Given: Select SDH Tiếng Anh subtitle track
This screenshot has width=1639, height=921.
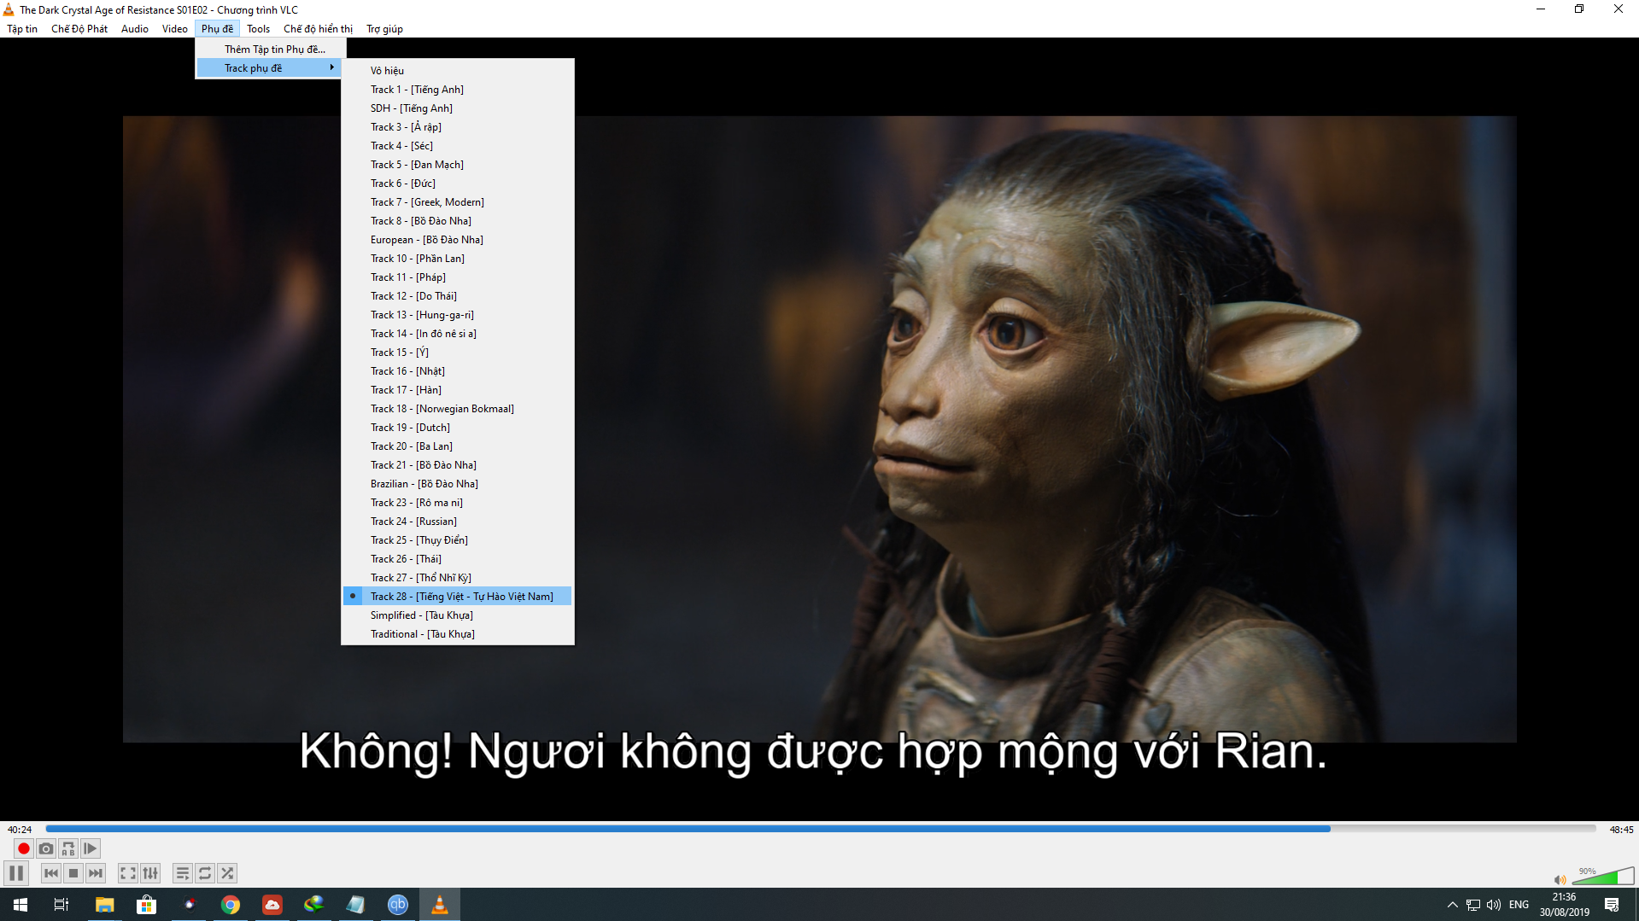Looking at the screenshot, I should click(458, 108).
